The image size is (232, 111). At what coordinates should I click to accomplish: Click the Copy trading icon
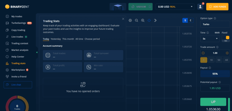(x=7, y=30)
